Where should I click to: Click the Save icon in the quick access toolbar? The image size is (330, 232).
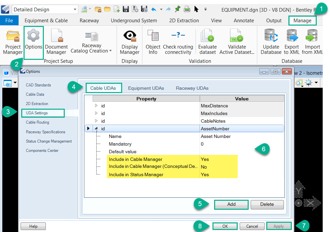126,9
